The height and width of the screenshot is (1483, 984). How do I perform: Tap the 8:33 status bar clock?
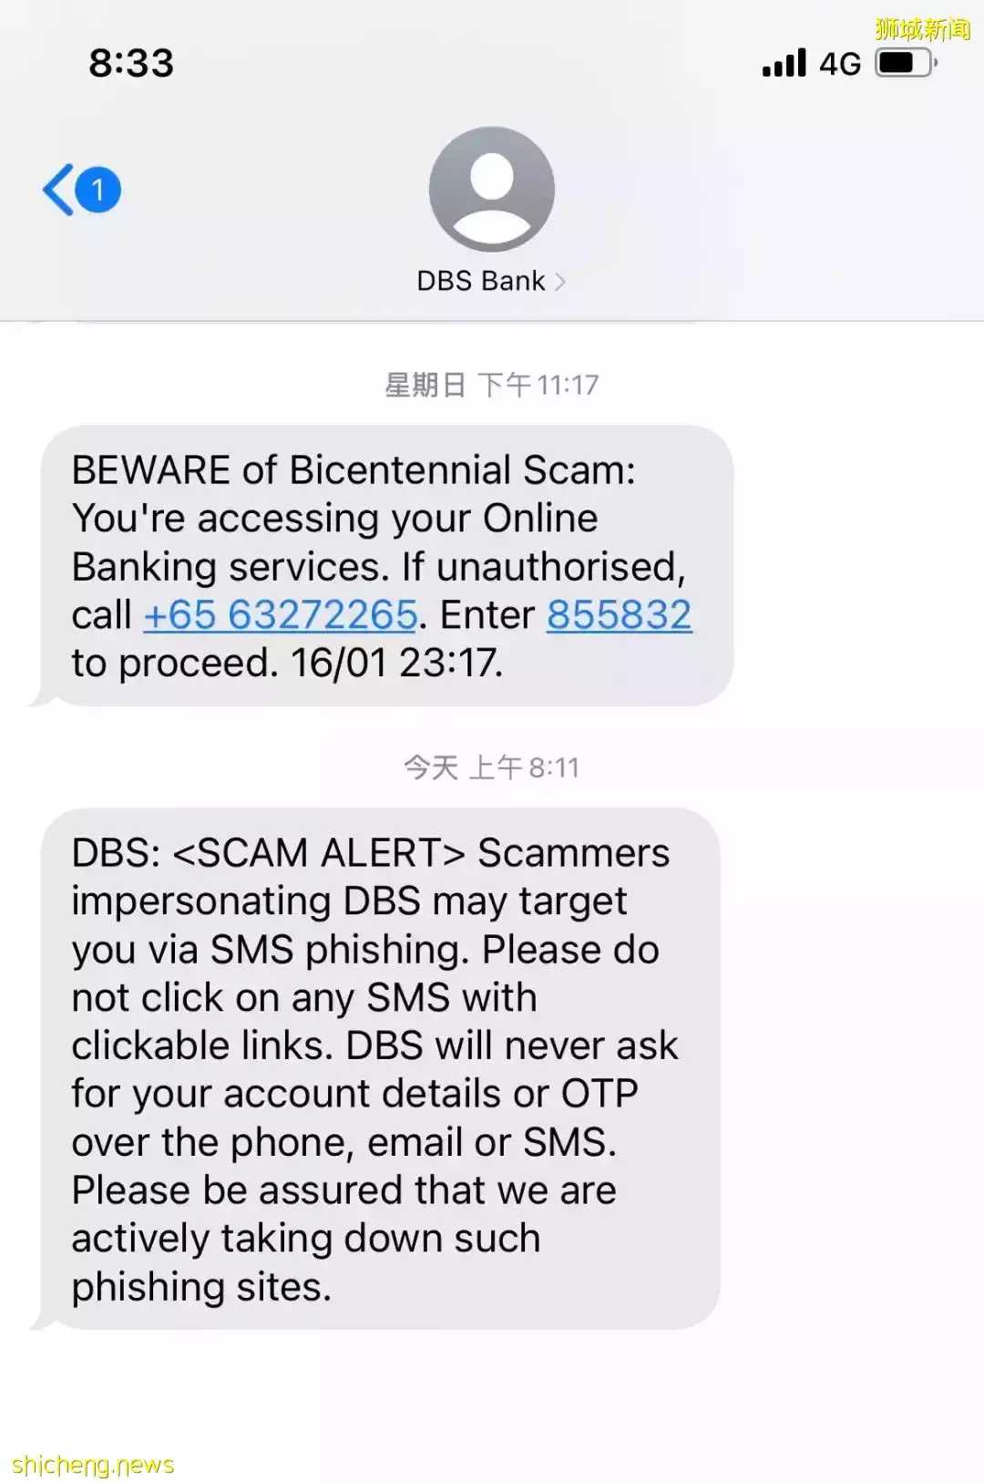click(x=131, y=63)
